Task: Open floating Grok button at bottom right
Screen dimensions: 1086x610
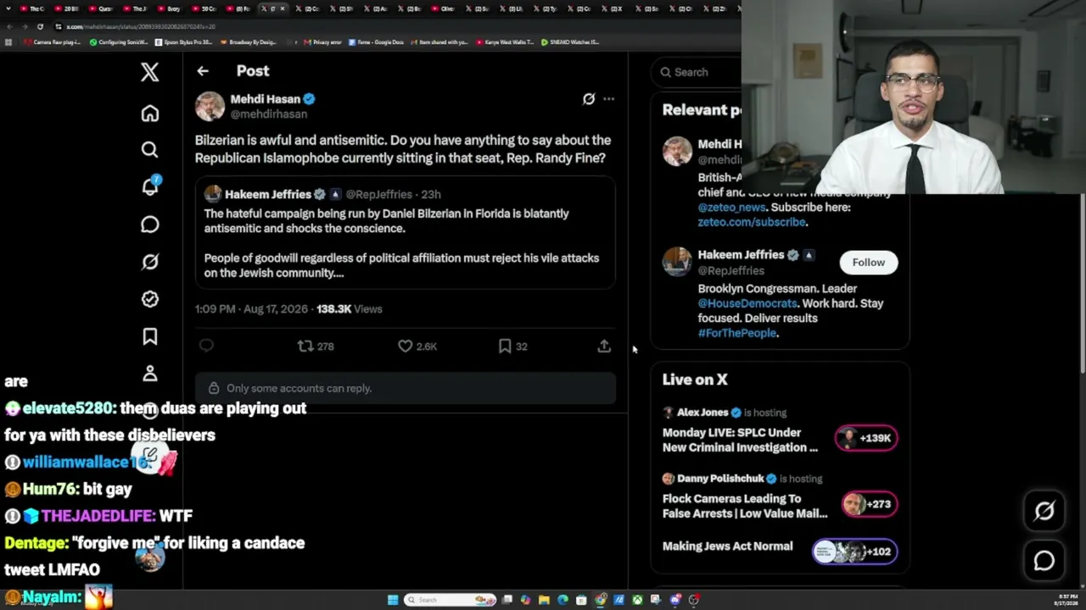Action: coord(1044,511)
